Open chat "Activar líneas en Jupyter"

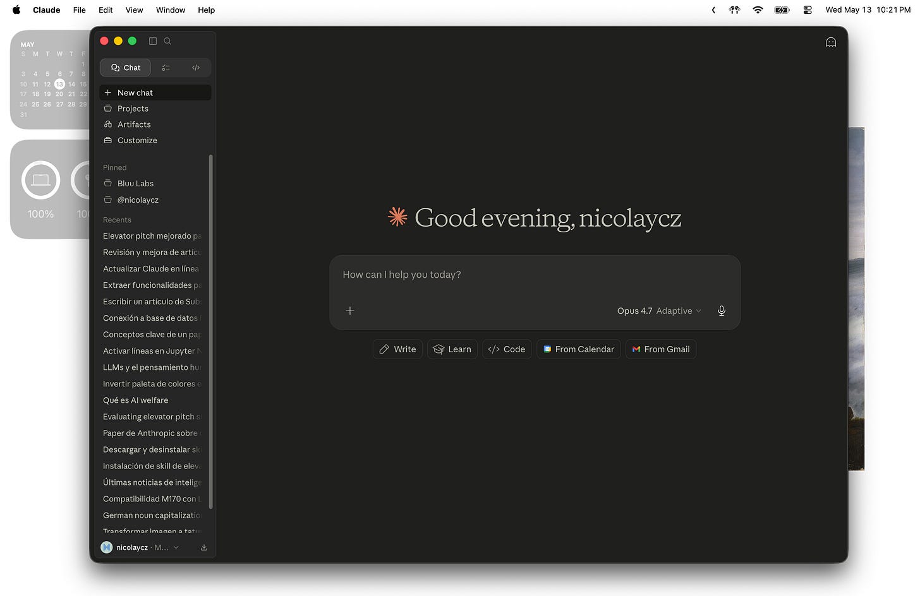(153, 351)
